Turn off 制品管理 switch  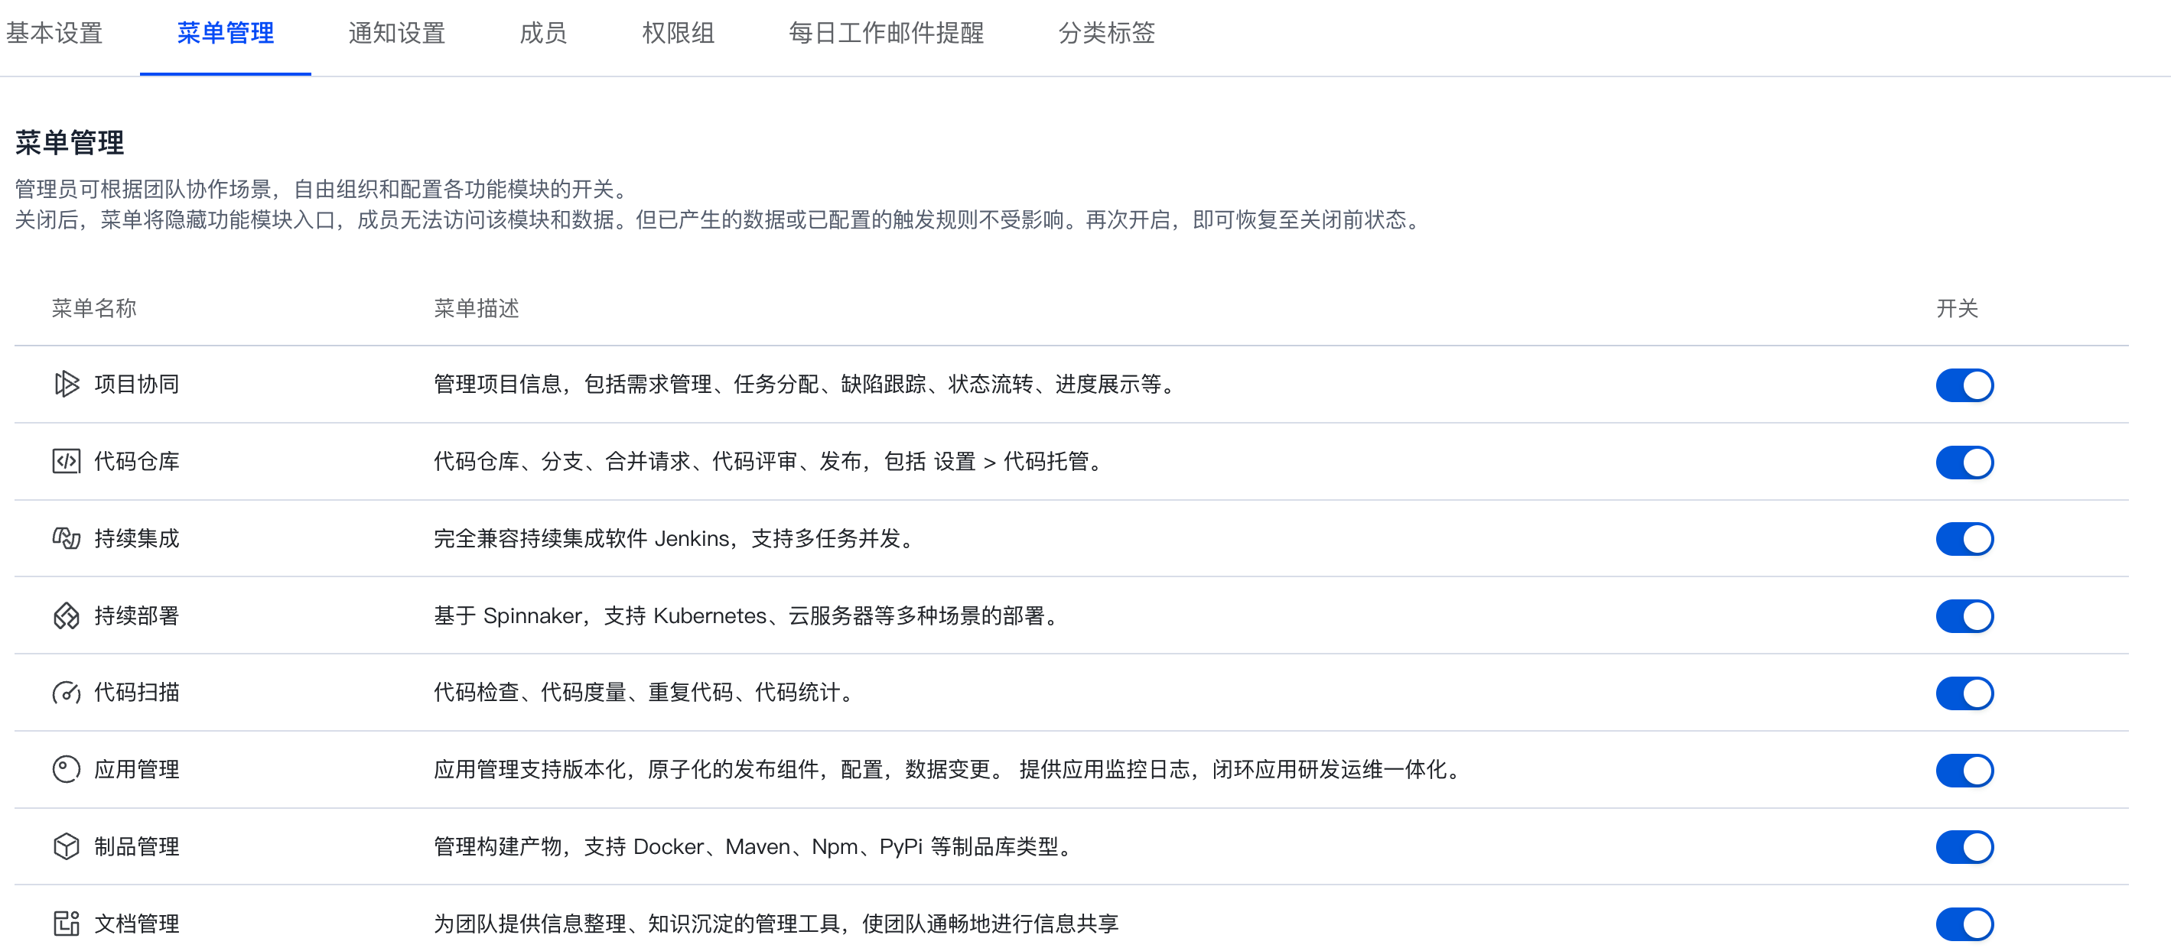coord(1964,847)
